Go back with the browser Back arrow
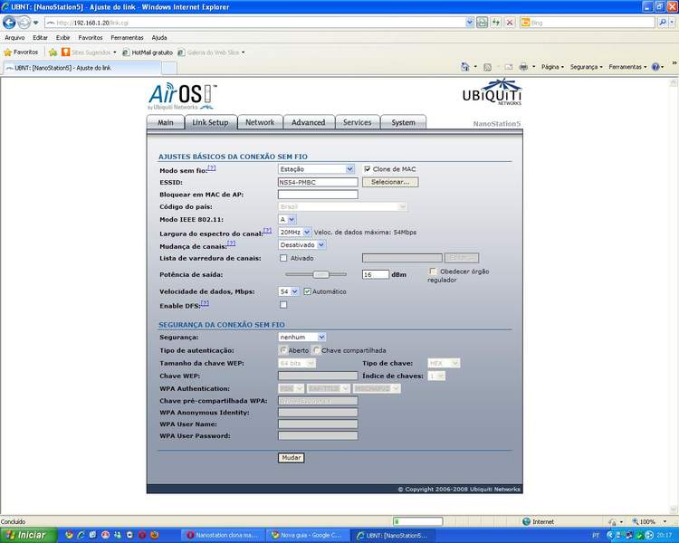 (x=9, y=22)
